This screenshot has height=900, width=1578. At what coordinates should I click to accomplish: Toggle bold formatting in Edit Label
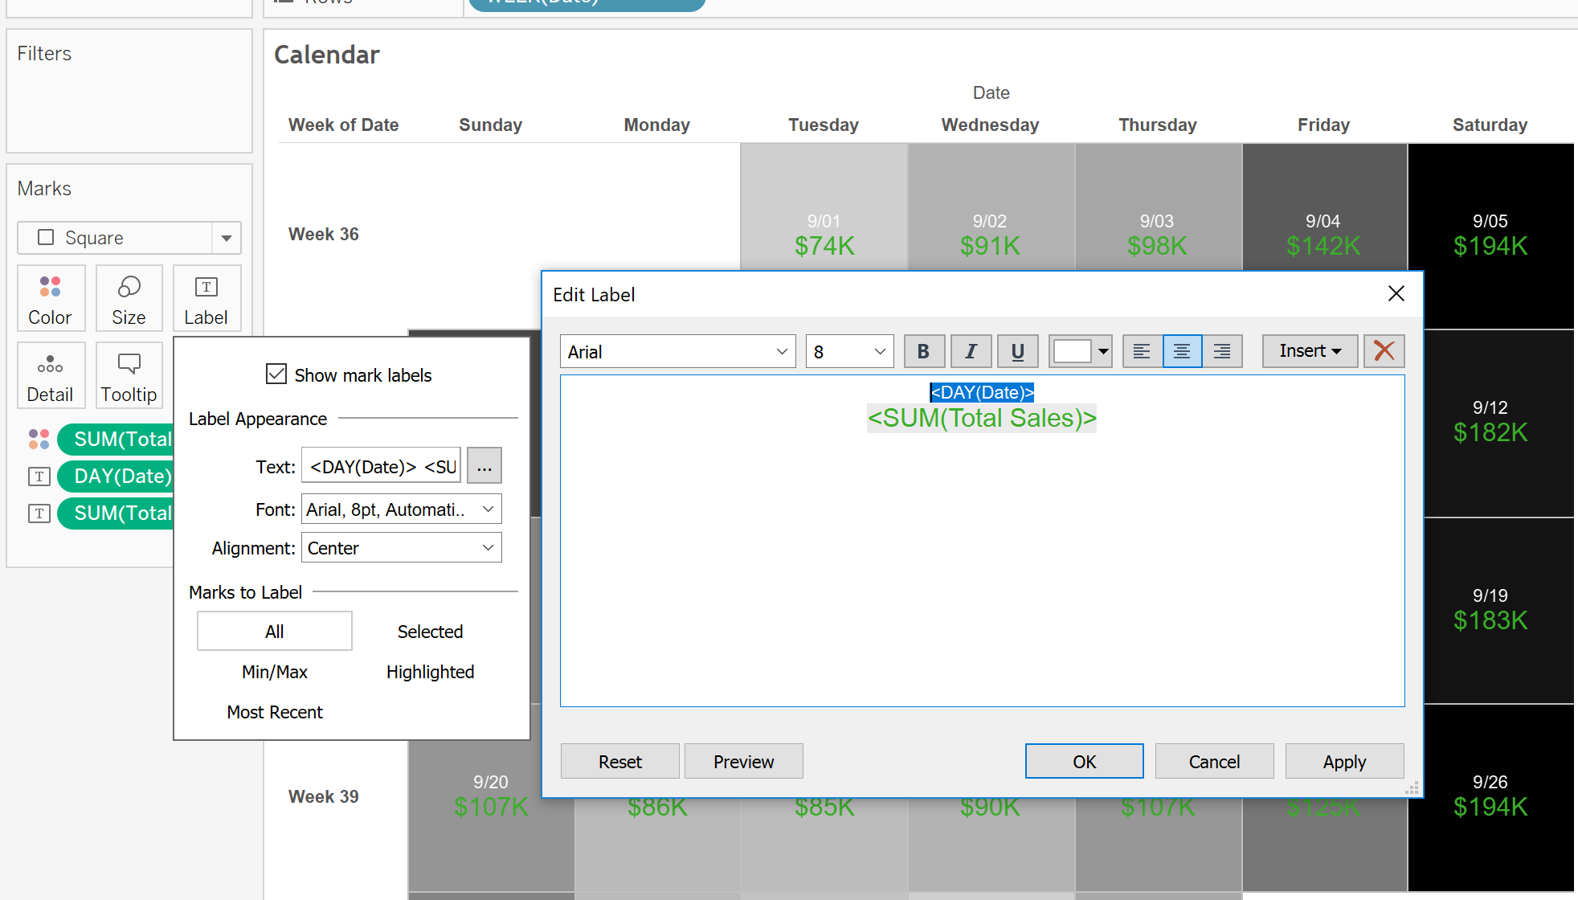pos(923,351)
